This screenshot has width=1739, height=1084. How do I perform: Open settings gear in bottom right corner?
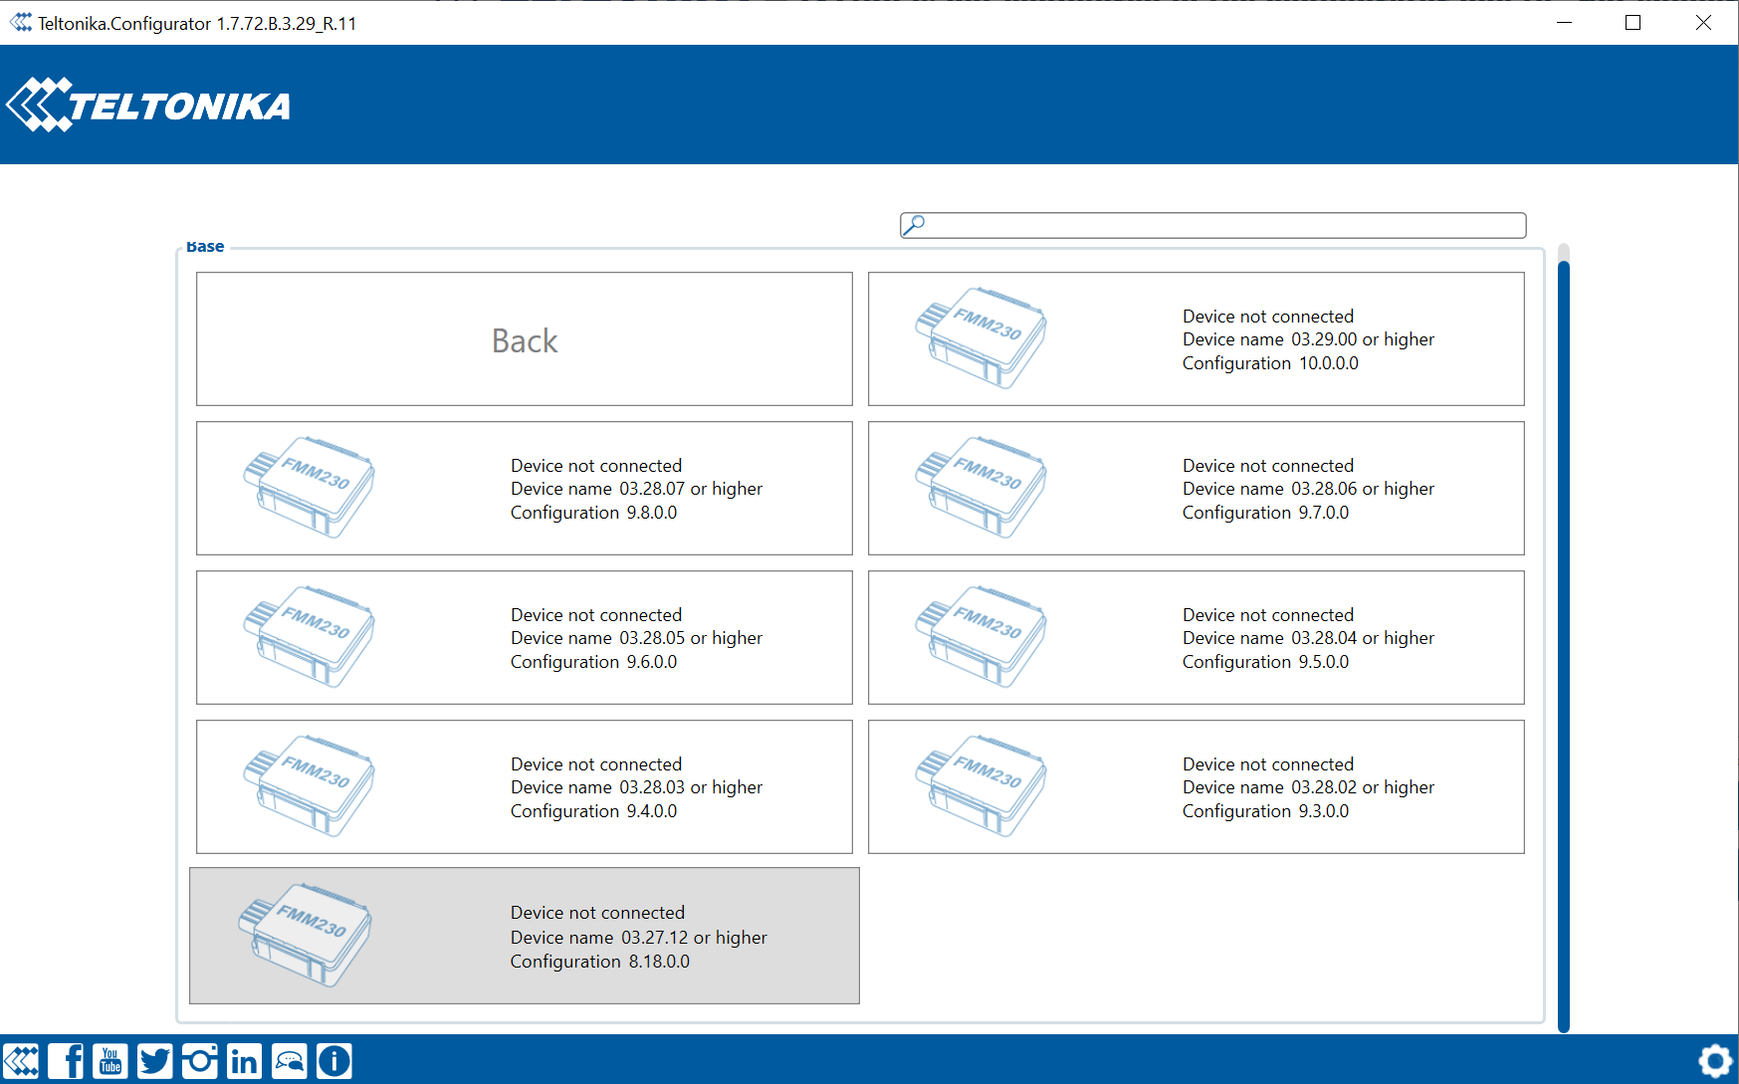1715,1061
